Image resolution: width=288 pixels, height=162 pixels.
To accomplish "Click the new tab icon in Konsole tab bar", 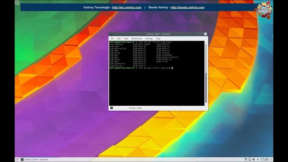I will [112, 108].
